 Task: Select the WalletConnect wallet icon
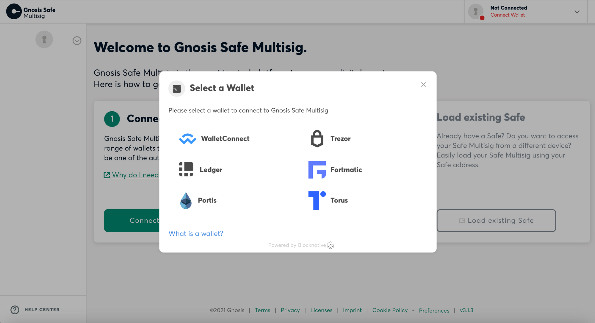[x=187, y=139]
